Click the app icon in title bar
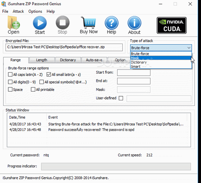This screenshot has height=183, width=201. (x=3, y=4)
